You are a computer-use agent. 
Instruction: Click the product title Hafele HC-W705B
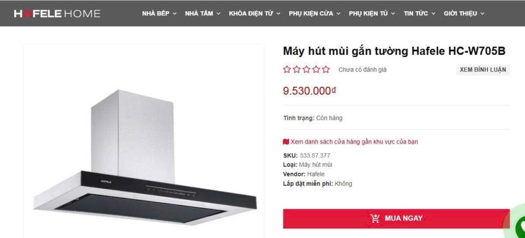click(394, 51)
